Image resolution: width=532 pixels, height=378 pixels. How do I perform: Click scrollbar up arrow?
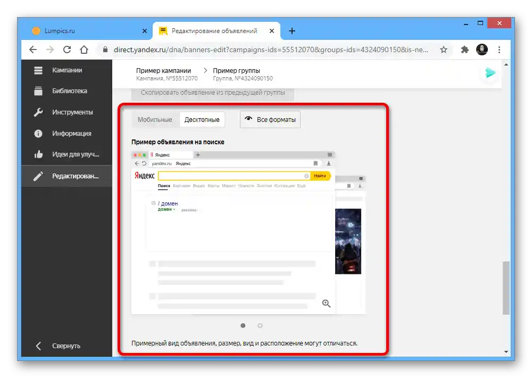click(506, 64)
